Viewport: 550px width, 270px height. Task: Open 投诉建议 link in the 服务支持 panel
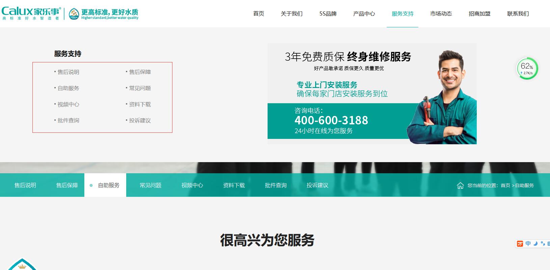tap(140, 121)
